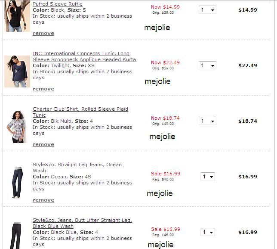Open the INC tunic product thumbnail
This screenshot has height=249, width=277.
(17, 71)
